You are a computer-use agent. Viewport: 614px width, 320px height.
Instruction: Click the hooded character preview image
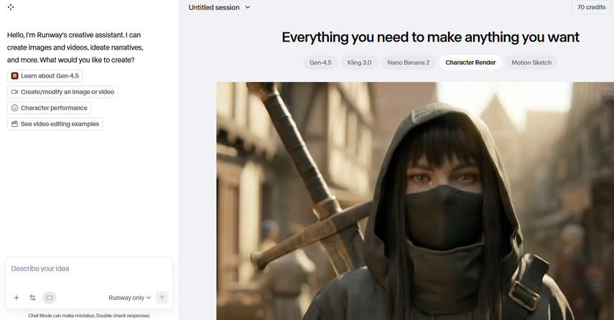tap(415, 201)
